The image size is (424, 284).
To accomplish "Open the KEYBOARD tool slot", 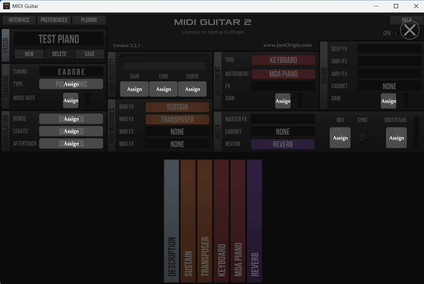I will pyautogui.click(x=283, y=60).
